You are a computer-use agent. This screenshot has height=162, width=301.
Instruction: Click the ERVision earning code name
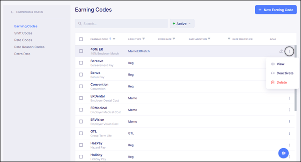pyautogui.click(x=97, y=120)
